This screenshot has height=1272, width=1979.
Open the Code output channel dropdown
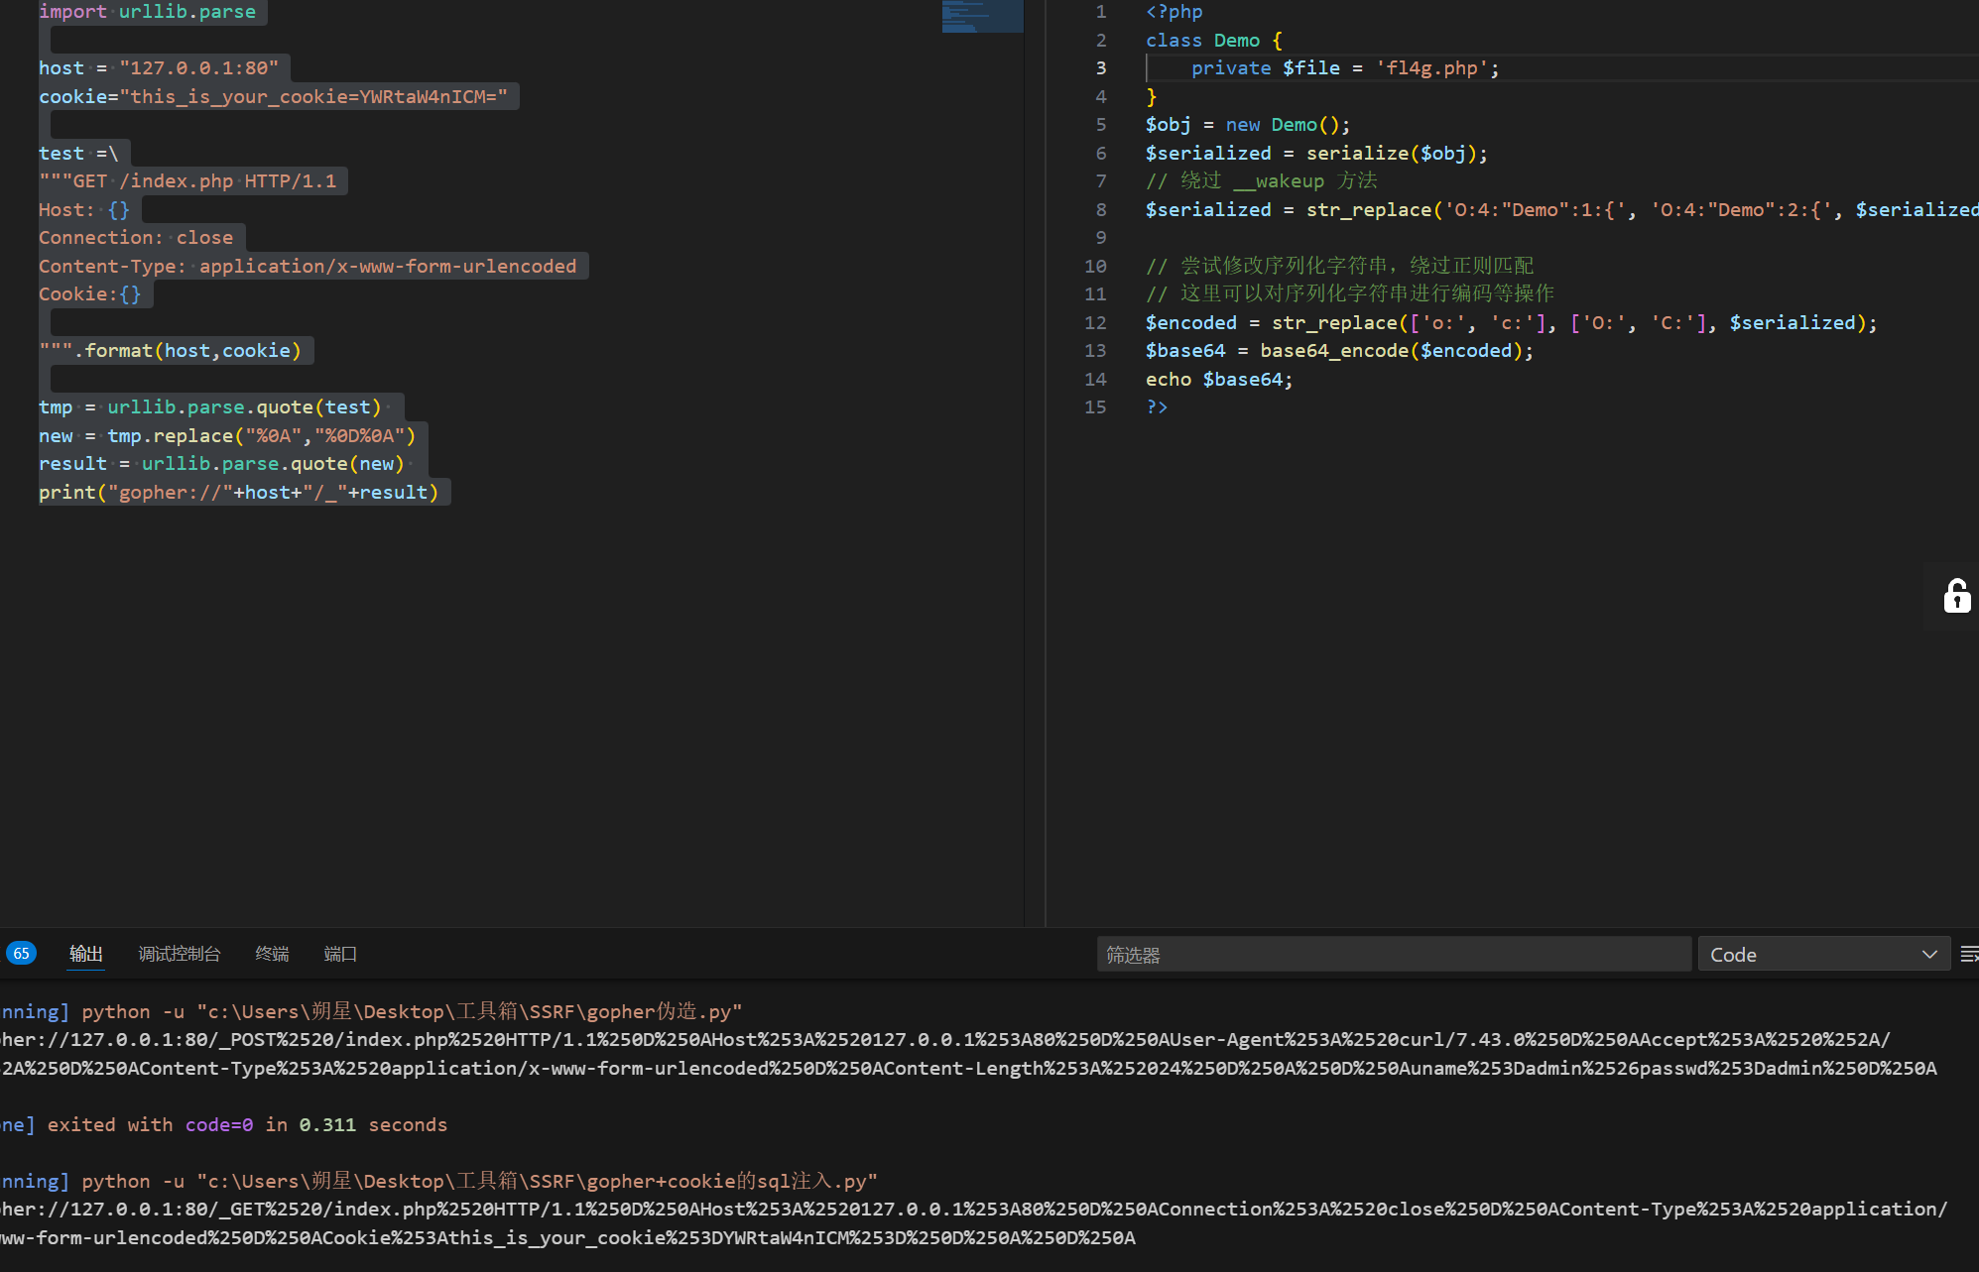pyautogui.click(x=1823, y=954)
